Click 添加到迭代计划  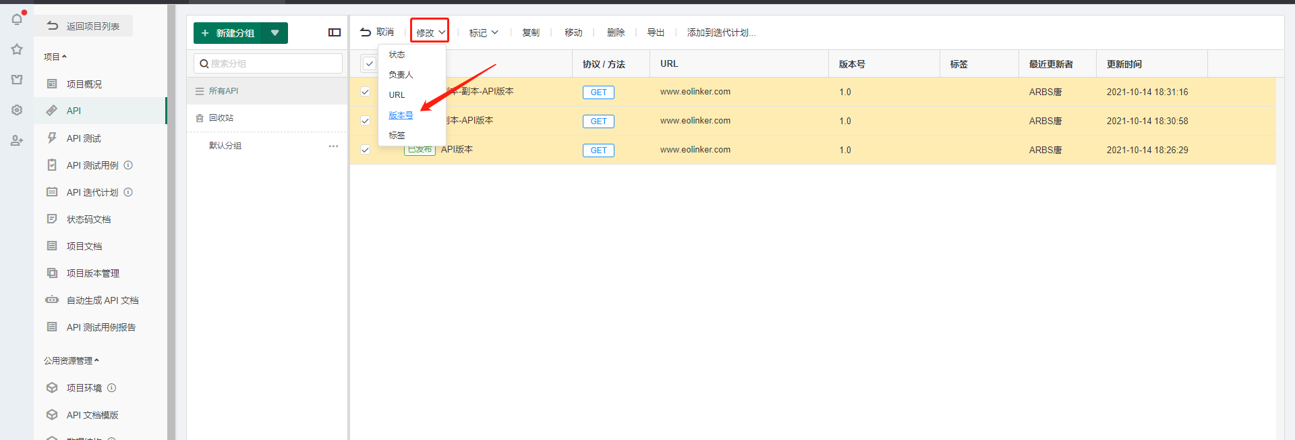tap(721, 32)
